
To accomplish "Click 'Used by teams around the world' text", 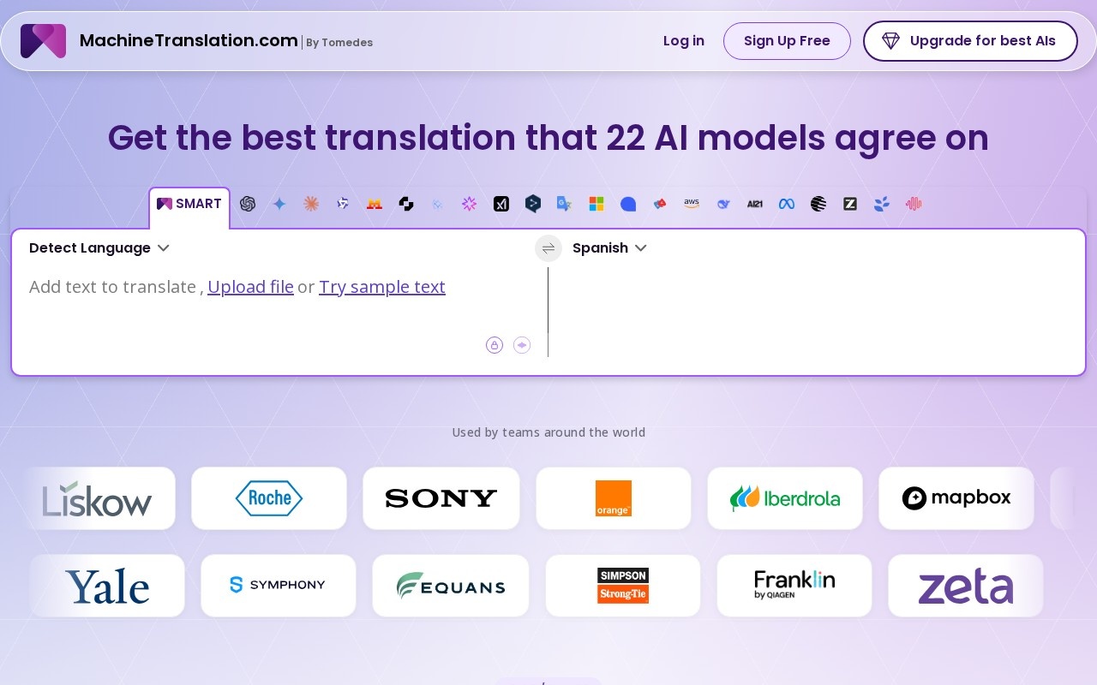I will click(x=548, y=432).
